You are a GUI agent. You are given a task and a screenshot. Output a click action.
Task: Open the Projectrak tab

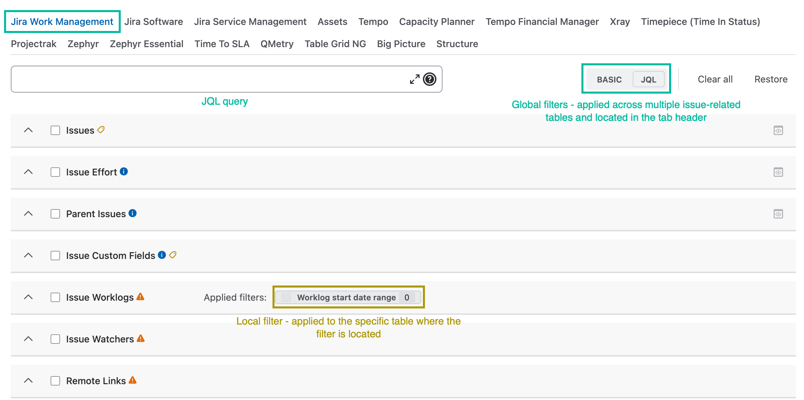pos(34,44)
